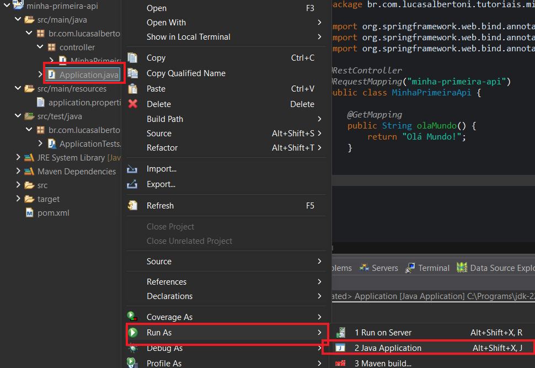This screenshot has height=368, width=535.
Task: Click the green Run As play icon
Action: click(x=132, y=332)
